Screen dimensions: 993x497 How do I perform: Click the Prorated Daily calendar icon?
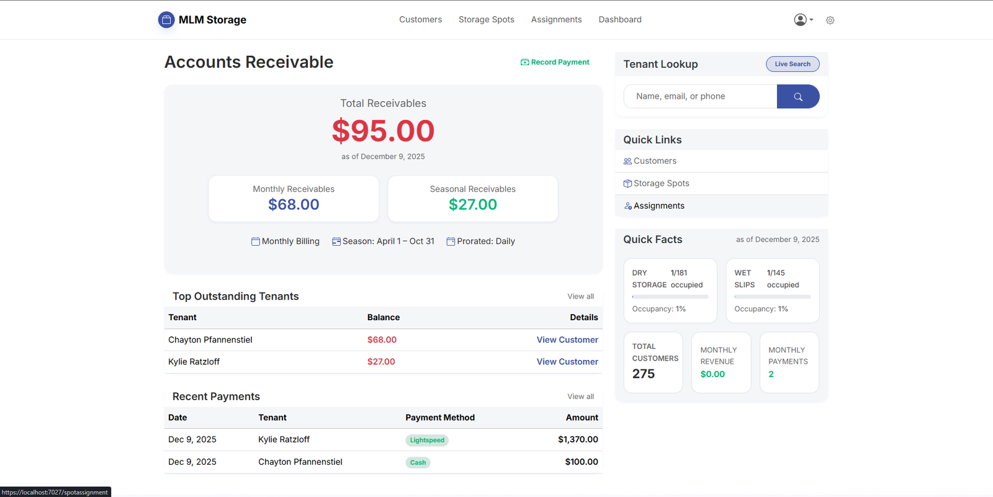[x=451, y=241]
